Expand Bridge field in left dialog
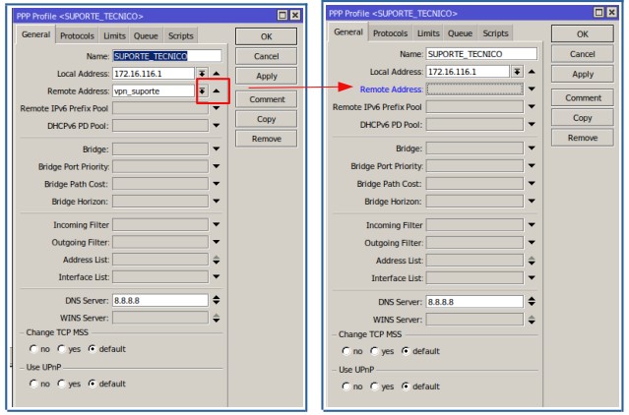This screenshot has height=415, width=629. 217,148
